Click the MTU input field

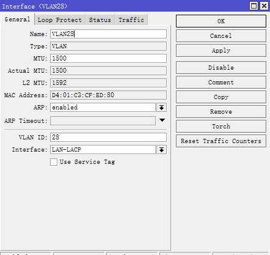pos(108,59)
